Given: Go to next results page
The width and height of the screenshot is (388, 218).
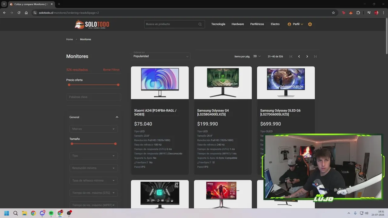Looking at the screenshot, I should (307, 57).
